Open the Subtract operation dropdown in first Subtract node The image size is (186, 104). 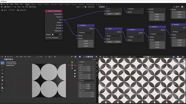pyautogui.click(x=86, y=33)
